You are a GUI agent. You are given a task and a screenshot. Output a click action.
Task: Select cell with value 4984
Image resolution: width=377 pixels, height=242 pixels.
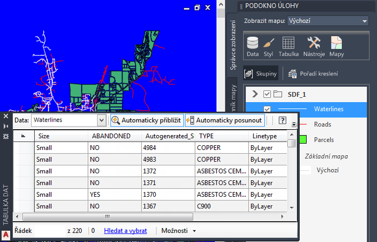click(168, 148)
